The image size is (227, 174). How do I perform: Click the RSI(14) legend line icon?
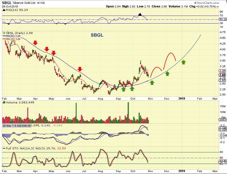pos(4,10)
